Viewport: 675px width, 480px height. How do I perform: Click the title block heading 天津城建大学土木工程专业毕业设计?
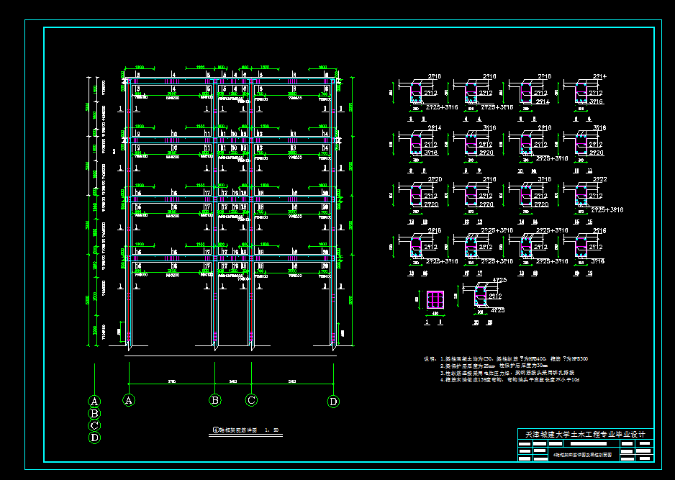tap(586, 434)
